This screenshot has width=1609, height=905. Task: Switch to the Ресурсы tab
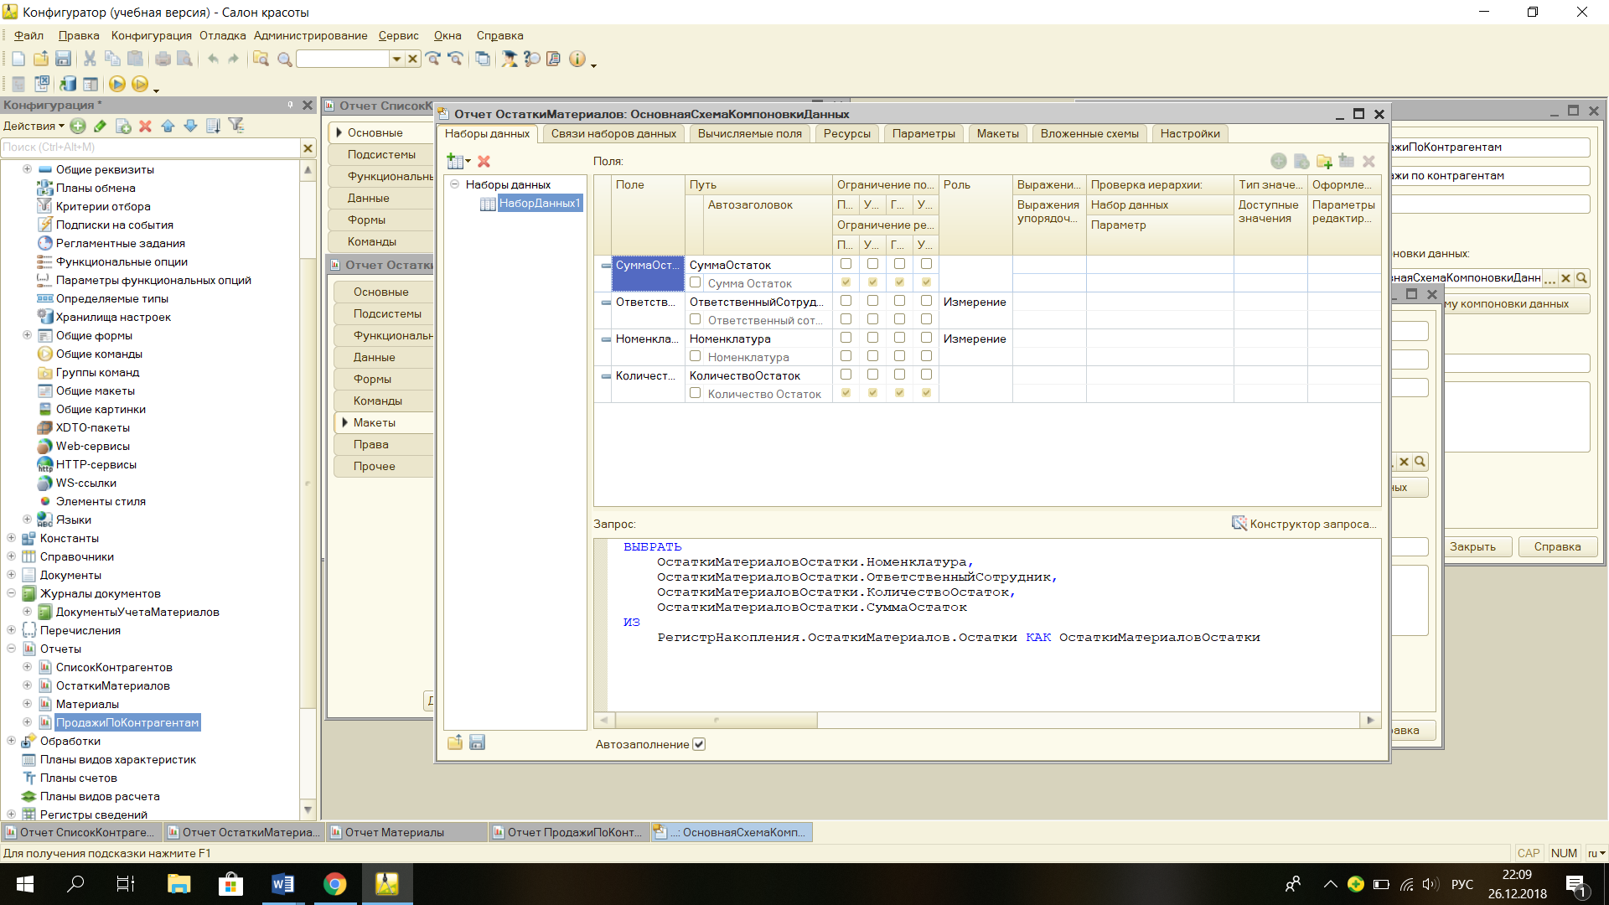(846, 133)
